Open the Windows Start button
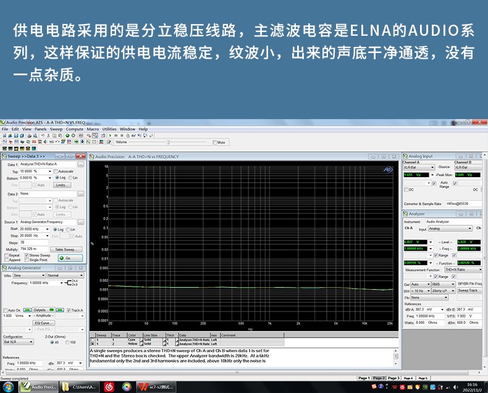Screen dimensions: 488x393 (9, 387)
